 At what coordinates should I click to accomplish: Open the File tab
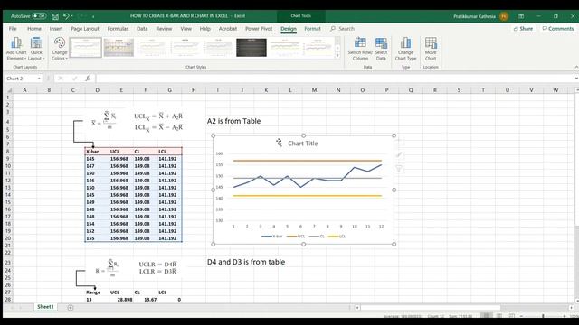pyautogui.click(x=13, y=28)
